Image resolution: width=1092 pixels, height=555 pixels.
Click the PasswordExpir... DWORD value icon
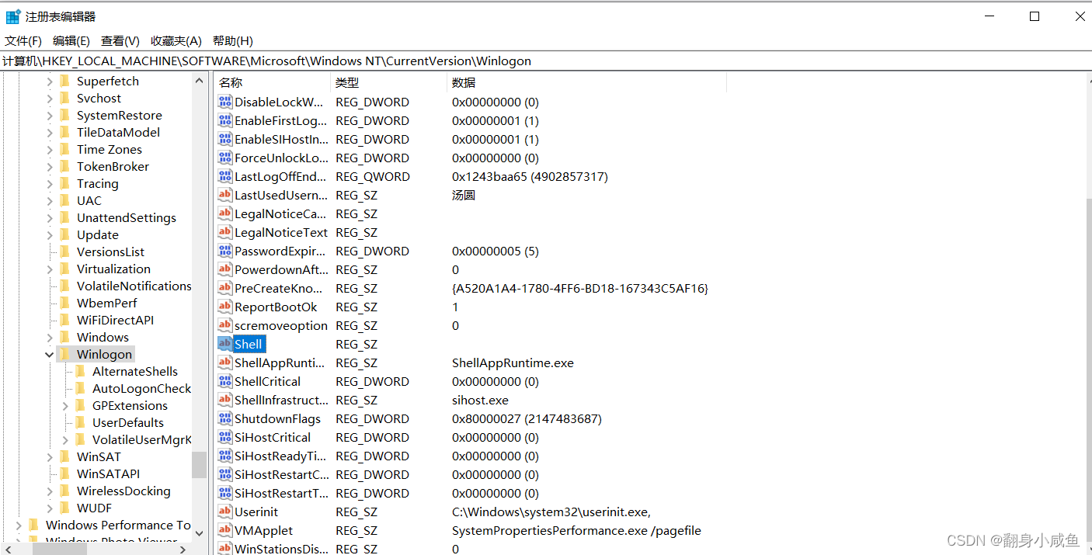[225, 251]
